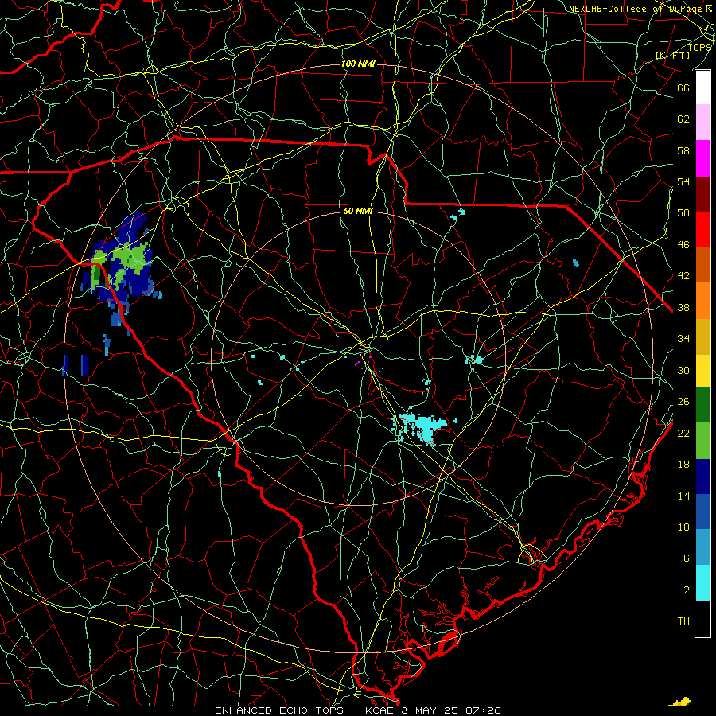This screenshot has height=716, width=716.
Task: Select the dark maroon legend swatch
Action: [702, 194]
